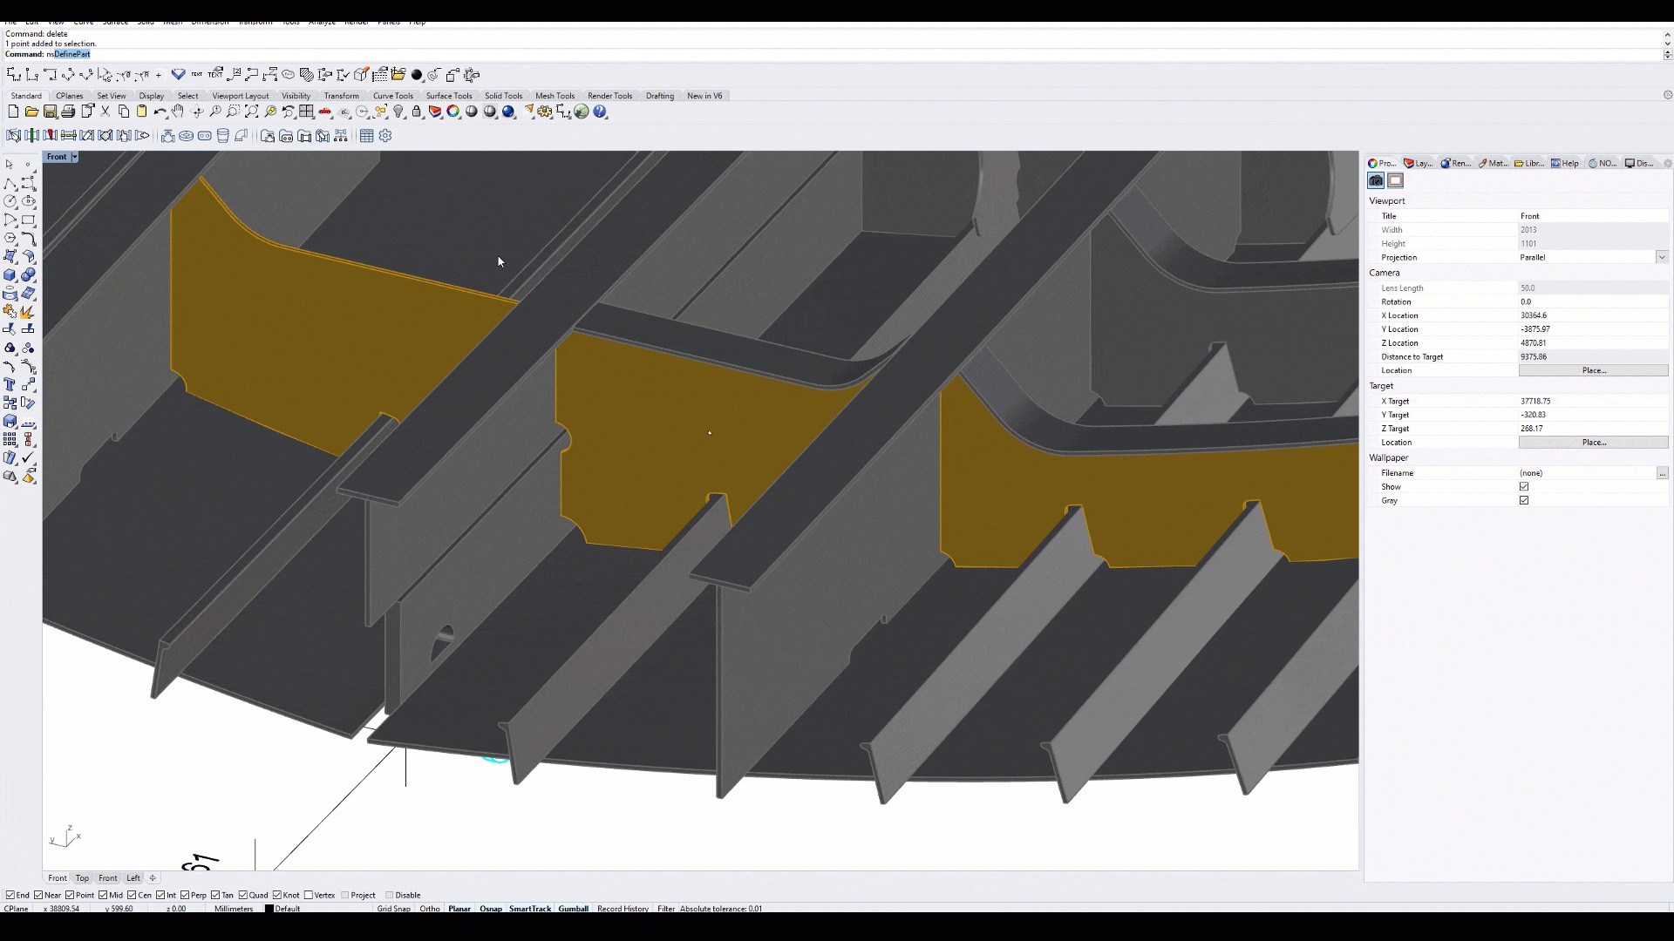Select the Top viewport tab

82,877
